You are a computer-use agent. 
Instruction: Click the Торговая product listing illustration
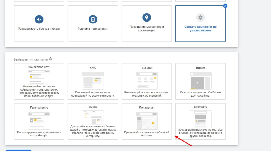tap(147, 80)
